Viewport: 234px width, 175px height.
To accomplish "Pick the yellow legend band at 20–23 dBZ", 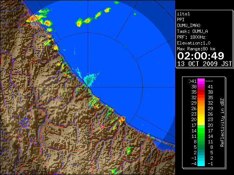I will (x=201, y=120).
